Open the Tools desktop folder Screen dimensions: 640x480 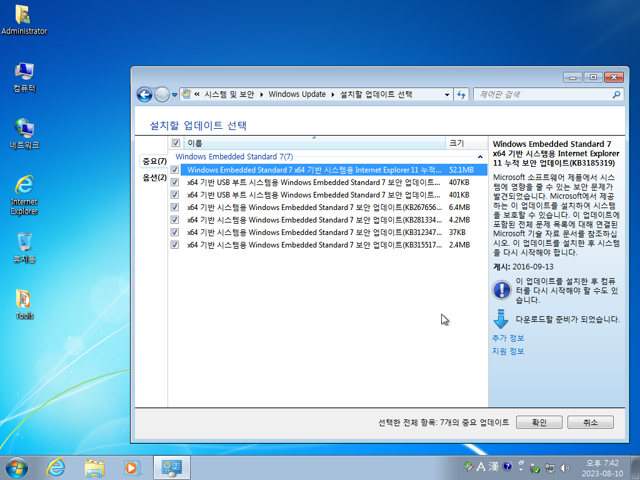[24, 304]
